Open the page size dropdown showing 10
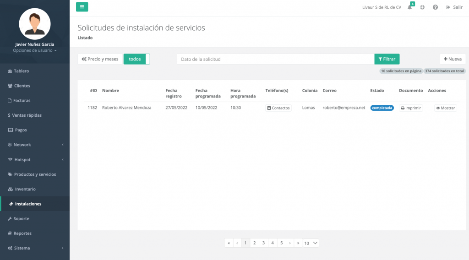Image resolution: width=469 pixels, height=260 pixels. click(x=311, y=243)
